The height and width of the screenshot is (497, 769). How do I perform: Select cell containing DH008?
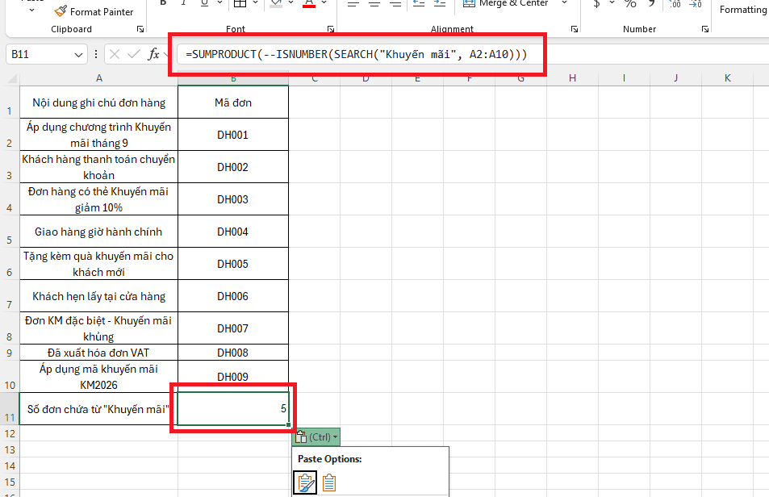click(x=233, y=353)
